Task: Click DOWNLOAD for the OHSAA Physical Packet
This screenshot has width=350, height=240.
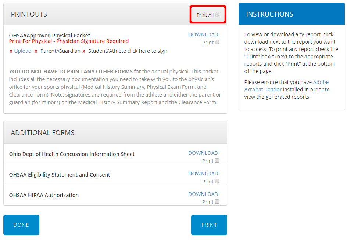Action: click(203, 34)
